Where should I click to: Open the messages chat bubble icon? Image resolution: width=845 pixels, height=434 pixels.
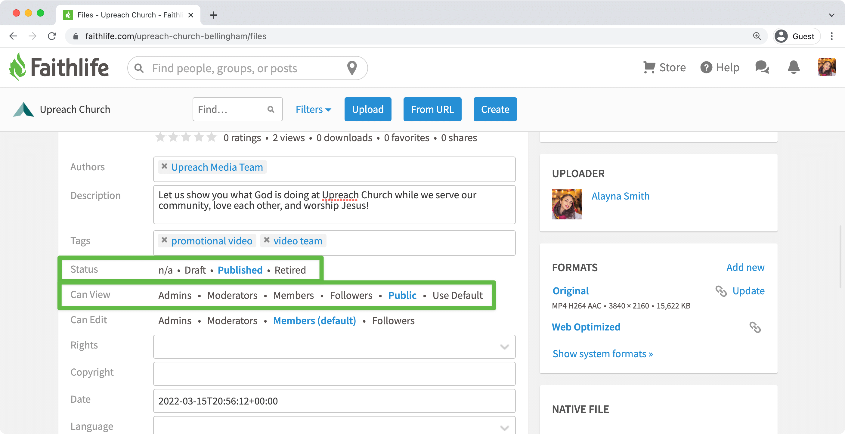click(x=762, y=68)
